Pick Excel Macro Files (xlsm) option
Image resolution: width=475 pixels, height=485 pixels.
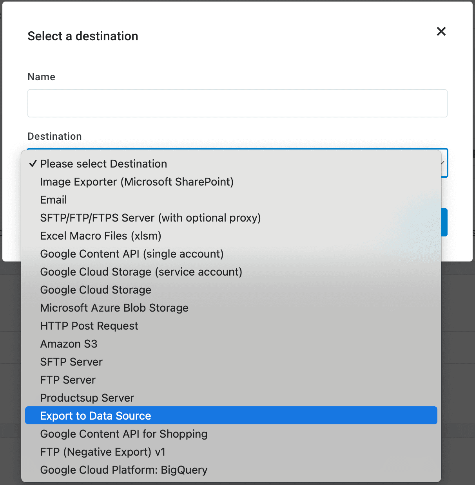(101, 236)
